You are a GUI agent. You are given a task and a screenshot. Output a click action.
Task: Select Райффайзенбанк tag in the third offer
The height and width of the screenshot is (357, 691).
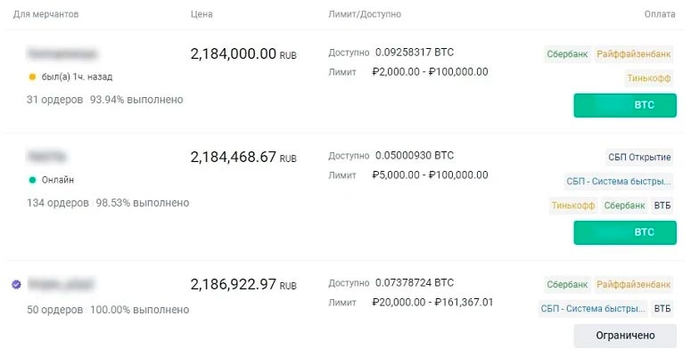[x=634, y=285]
